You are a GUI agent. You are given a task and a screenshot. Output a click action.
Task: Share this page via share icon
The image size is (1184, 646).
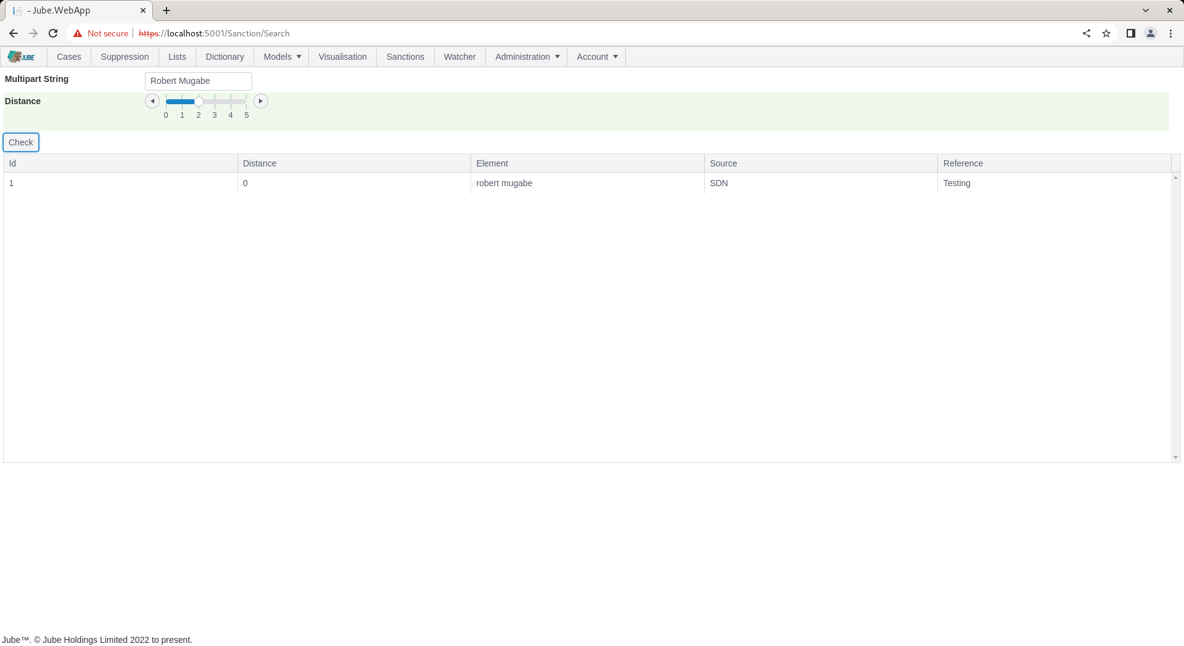1087,33
